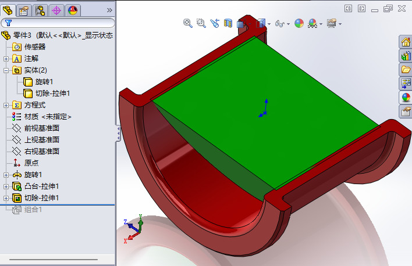Viewport: 412px width, 266px height.
Task: Click the Previous View icon
Action: click(x=215, y=23)
